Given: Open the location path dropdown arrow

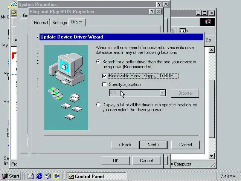Looking at the screenshot, I should pyautogui.click(x=162, y=93).
